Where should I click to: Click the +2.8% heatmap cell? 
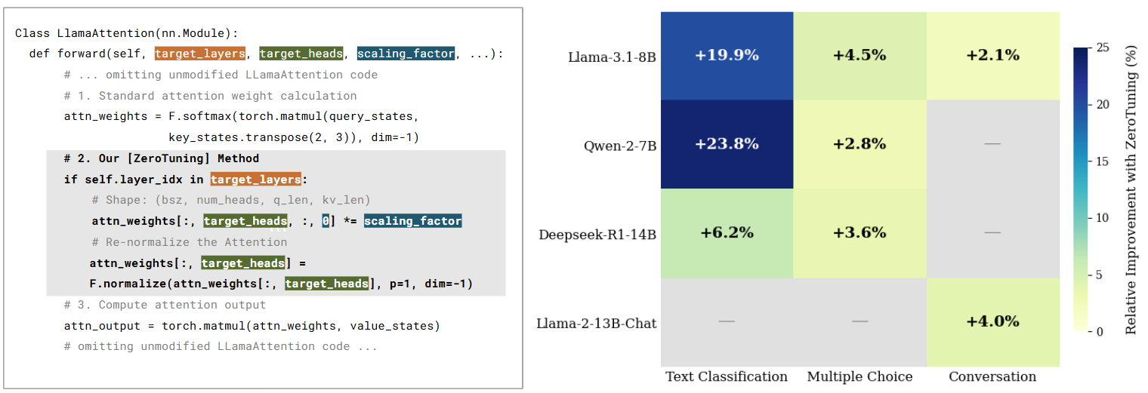click(x=859, y=144)
